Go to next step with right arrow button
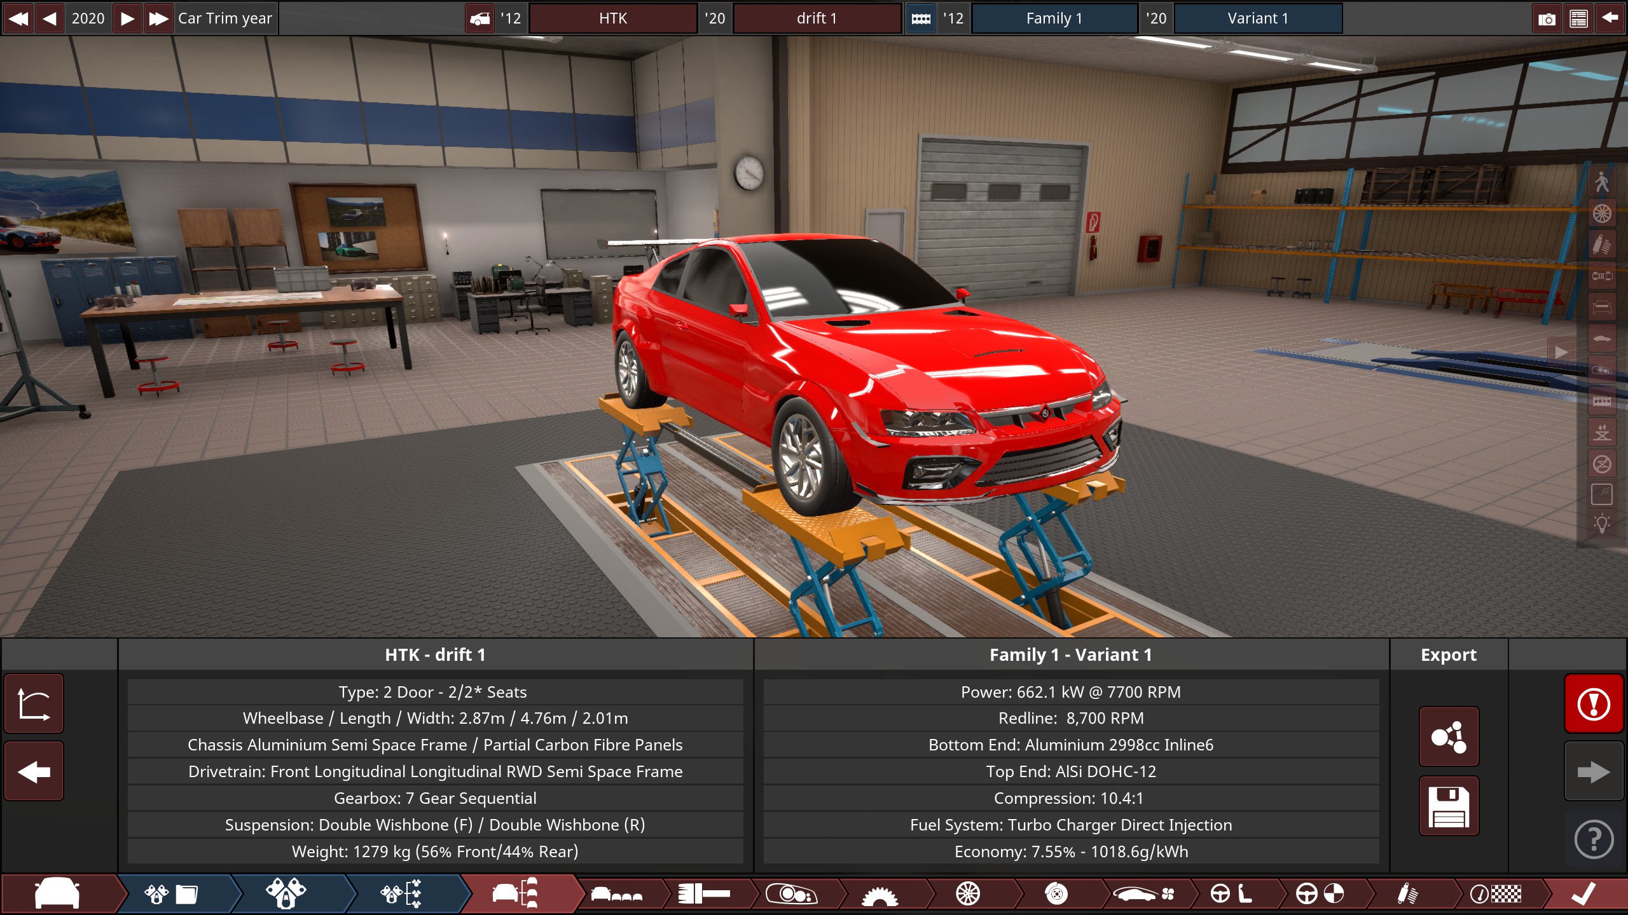The height and width of the screenshot is (915, 1628). point(1594,772)
